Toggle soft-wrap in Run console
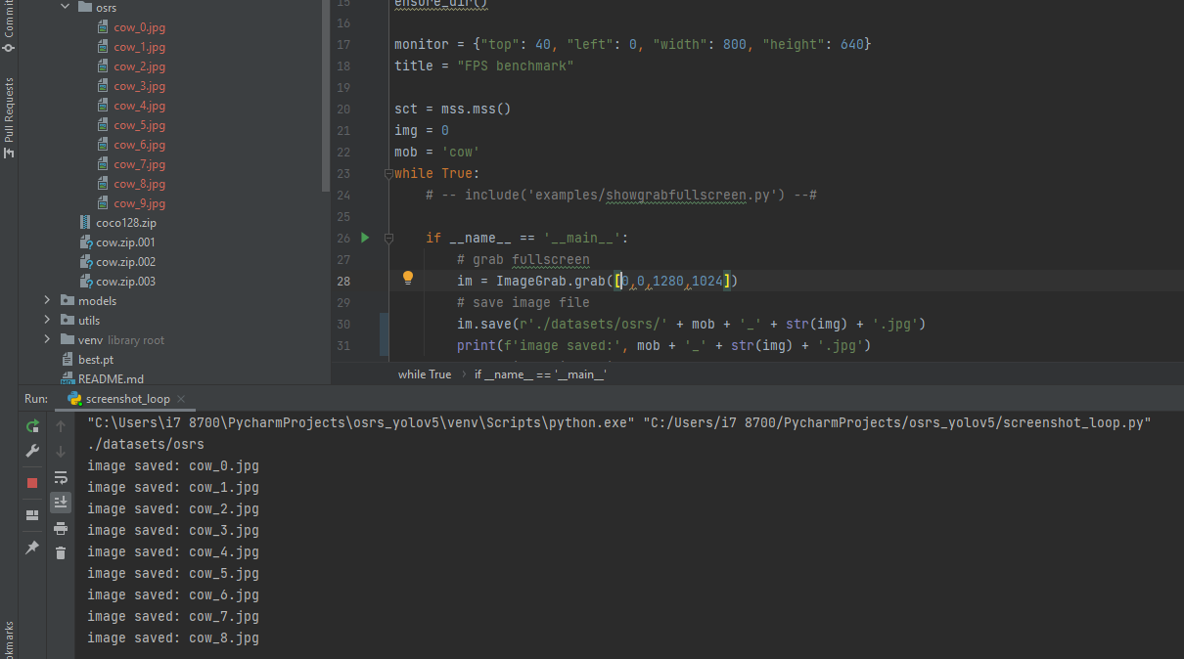The height and width of the screenshot is (659, 1184). pyautogui.click(x=61, y=477)
